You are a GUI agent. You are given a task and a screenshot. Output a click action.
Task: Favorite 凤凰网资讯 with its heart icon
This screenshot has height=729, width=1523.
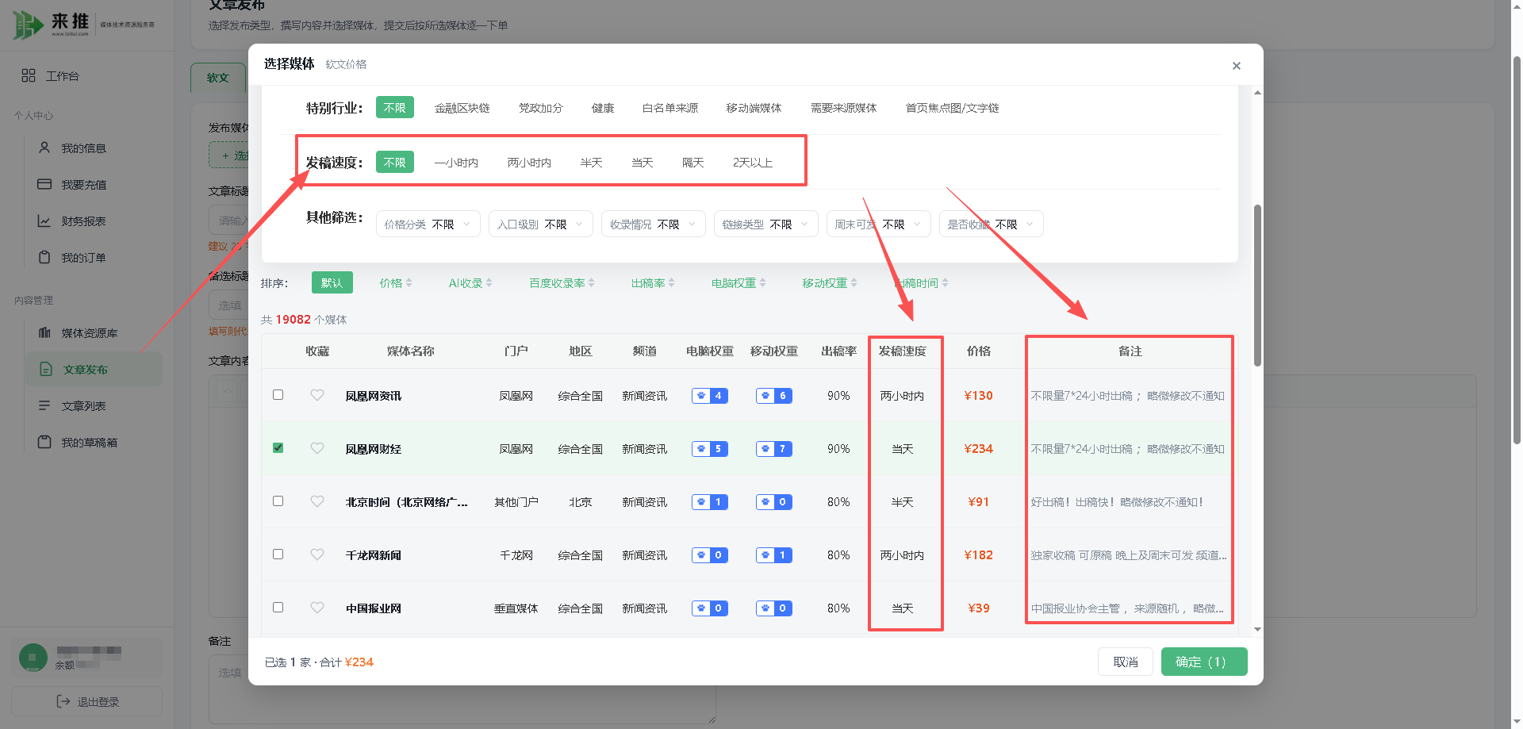(x=317, y=395)
